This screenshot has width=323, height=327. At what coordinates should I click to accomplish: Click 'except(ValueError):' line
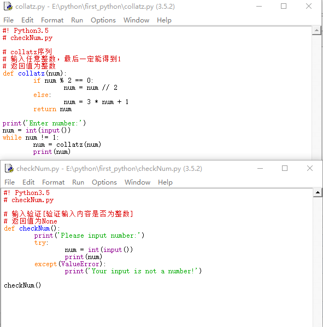(x=70, y=264)
